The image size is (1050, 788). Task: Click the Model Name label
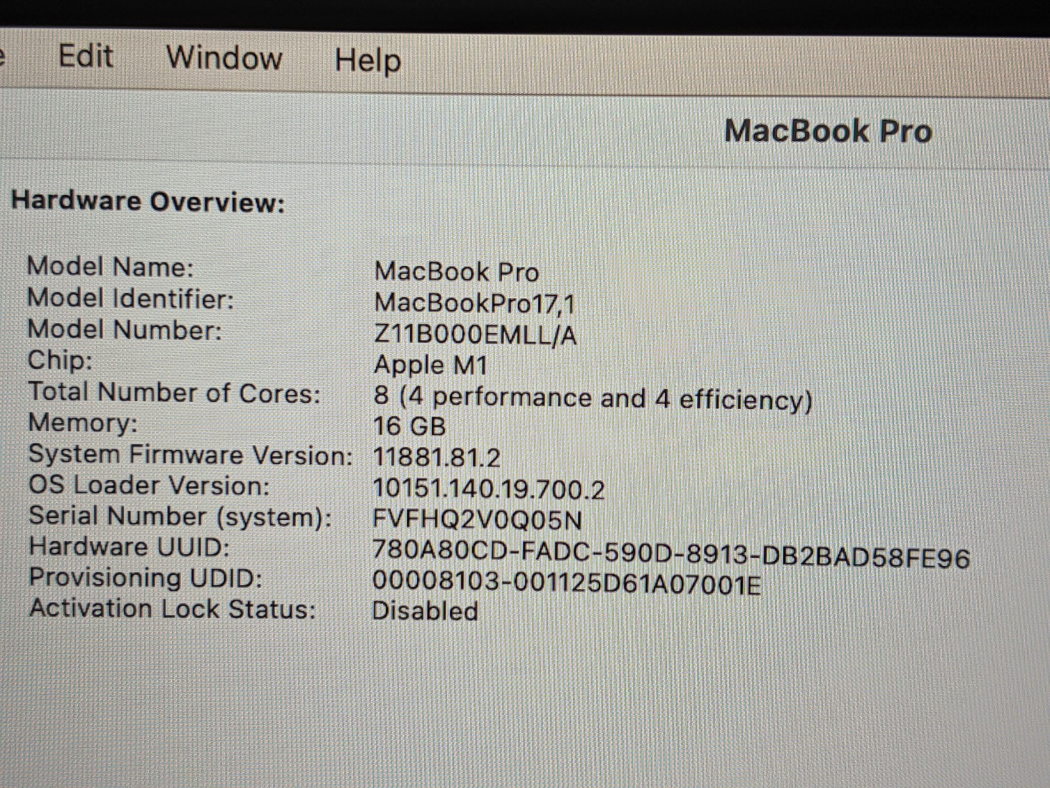click(x=110, y=267)
